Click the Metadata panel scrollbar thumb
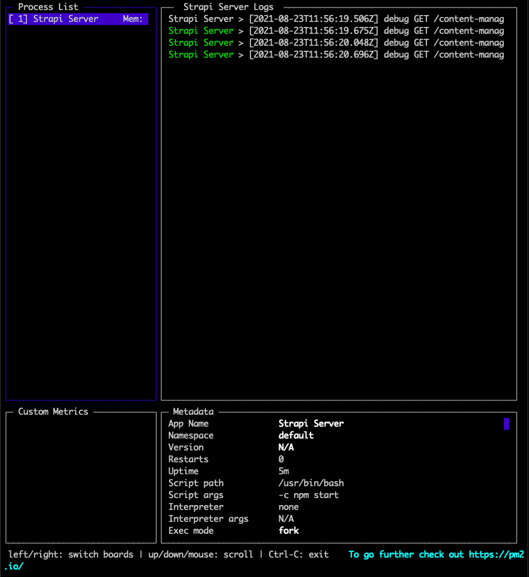 (x=506, y=424)
